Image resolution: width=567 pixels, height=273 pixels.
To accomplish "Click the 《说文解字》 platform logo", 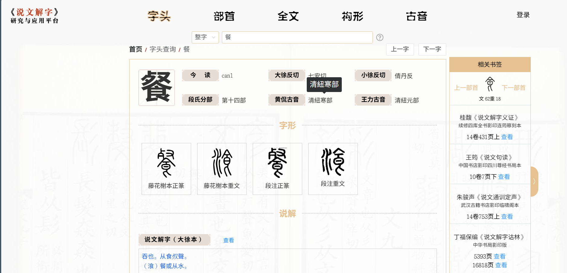I will click(34, 16).
